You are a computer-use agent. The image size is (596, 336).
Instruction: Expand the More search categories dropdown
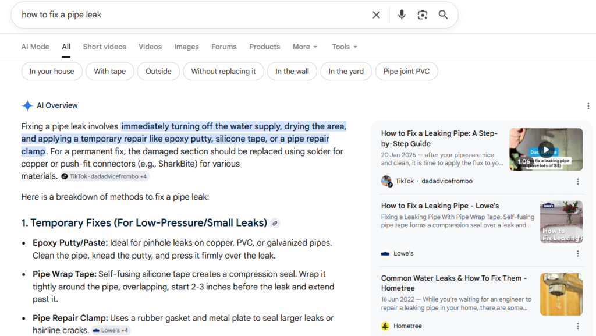point(305,47)
